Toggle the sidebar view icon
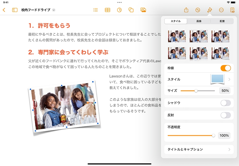Viewport: 239px width, 166px height. point(15,10)
